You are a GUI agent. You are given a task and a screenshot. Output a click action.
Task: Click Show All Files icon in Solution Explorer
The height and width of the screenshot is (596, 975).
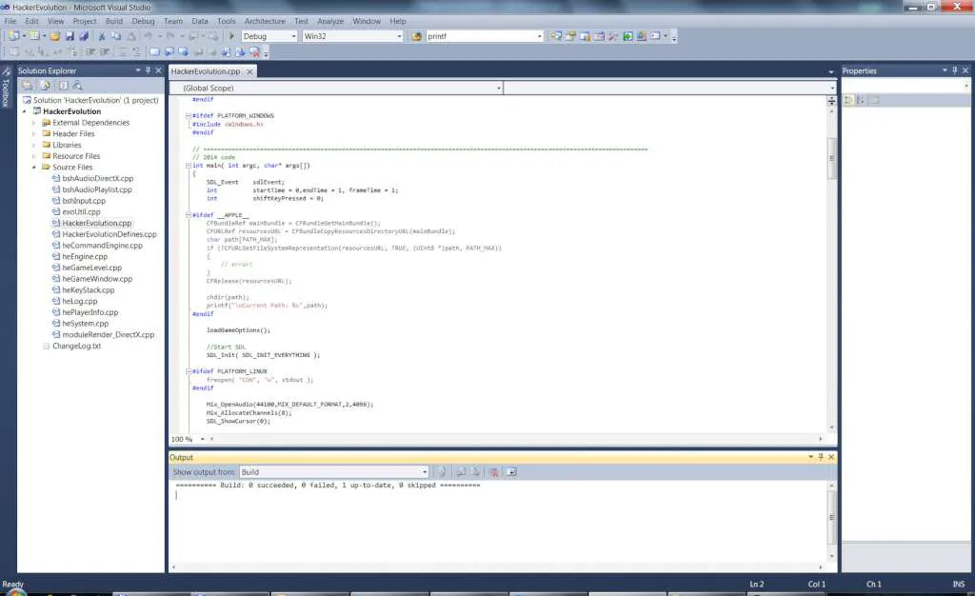(x=46, y=86)
